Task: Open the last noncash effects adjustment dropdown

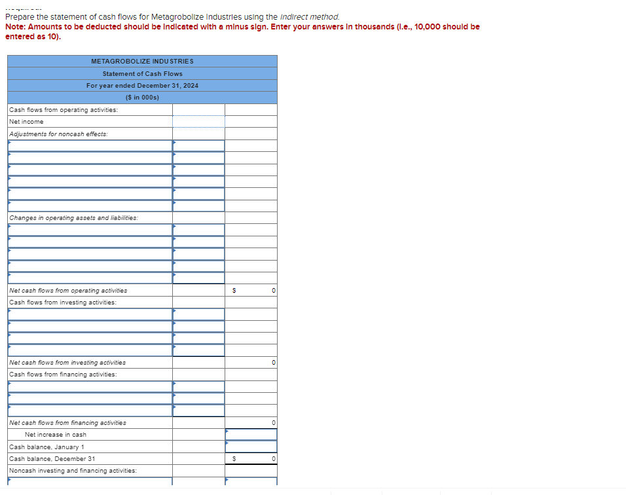Action: tap(88, 205)
